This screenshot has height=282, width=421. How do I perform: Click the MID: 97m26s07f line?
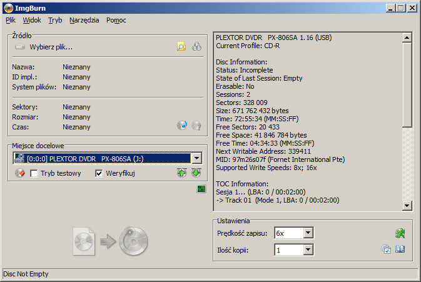point(280,159)
